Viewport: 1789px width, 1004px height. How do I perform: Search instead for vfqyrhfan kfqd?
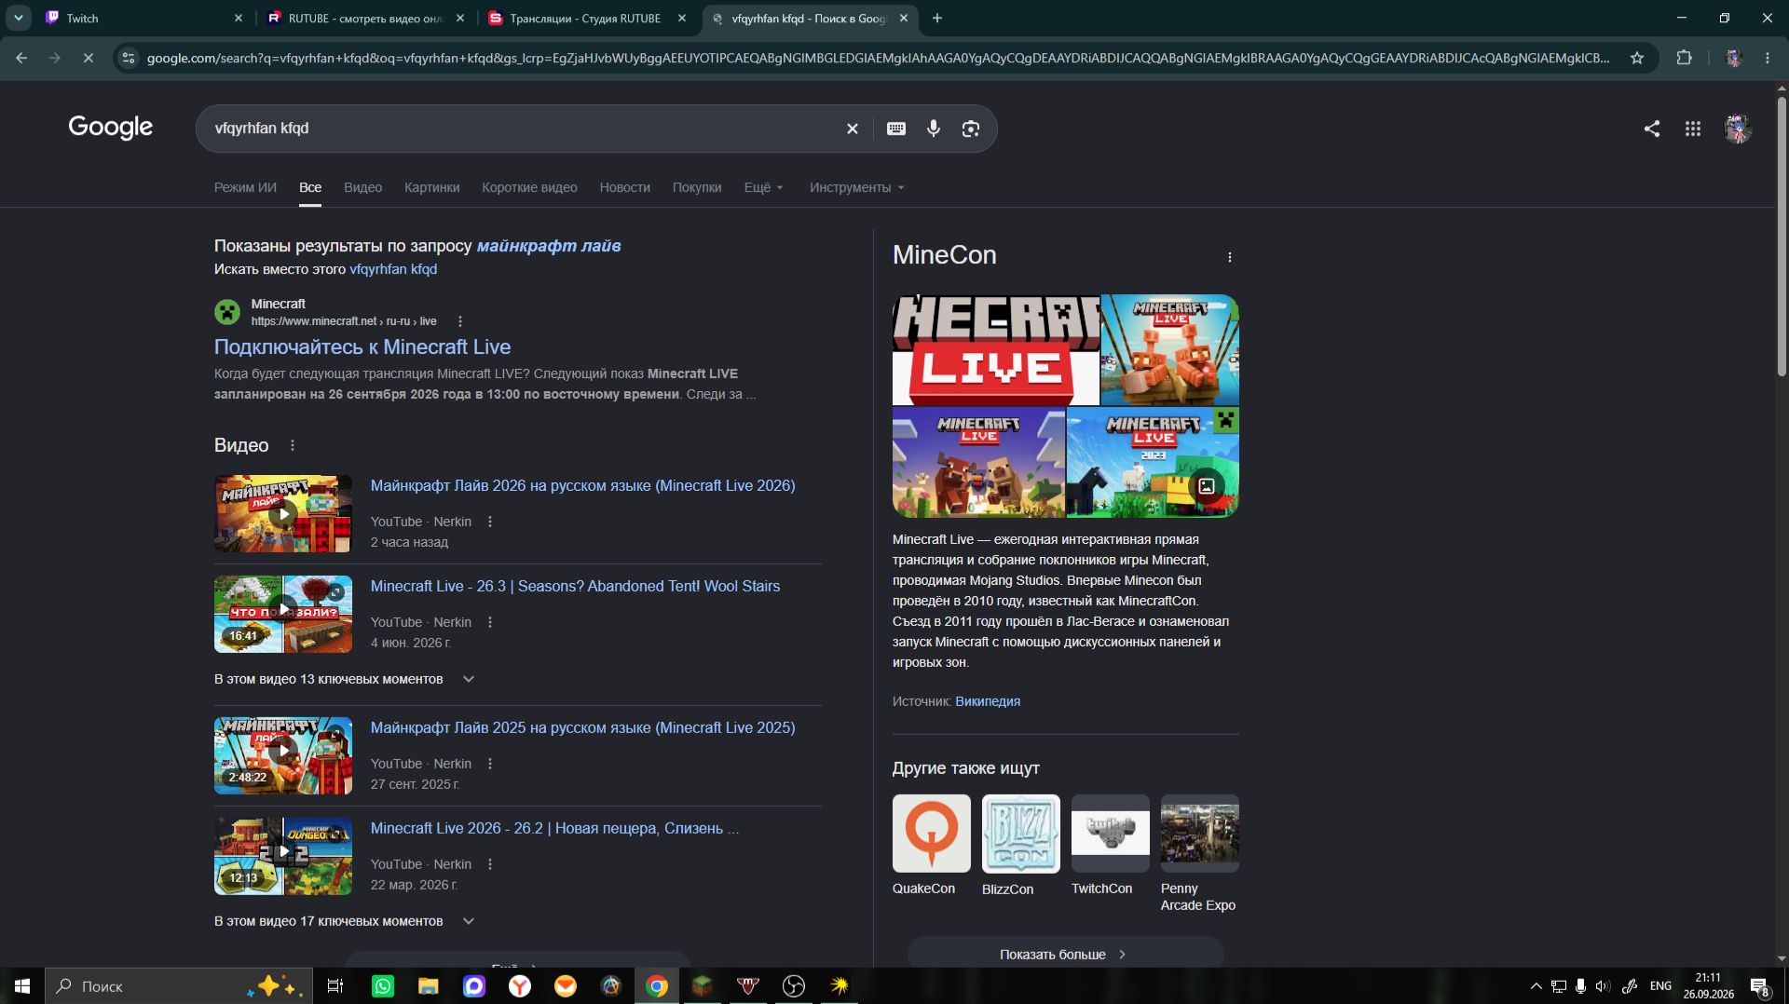pyautogui.click(x=393, y=269)
